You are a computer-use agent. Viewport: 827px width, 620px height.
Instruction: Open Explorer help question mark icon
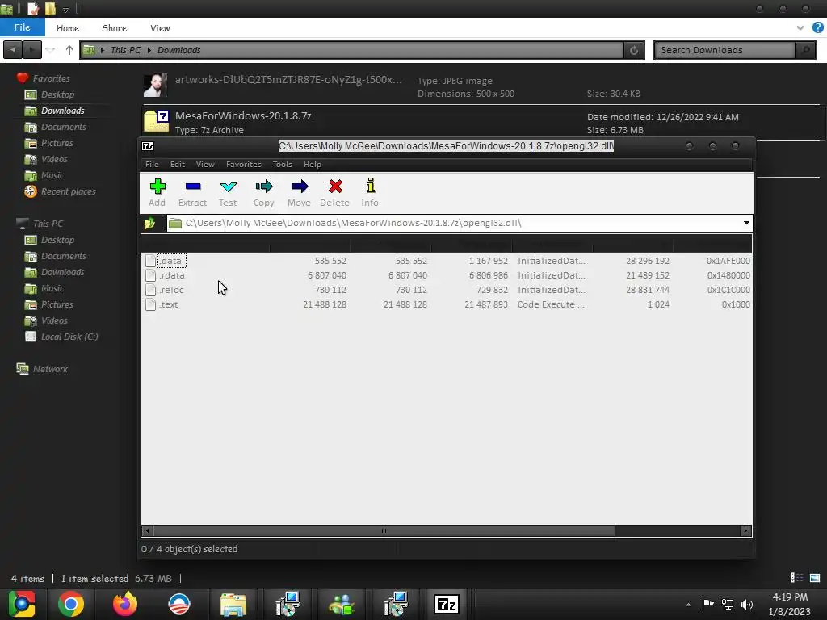817,28
